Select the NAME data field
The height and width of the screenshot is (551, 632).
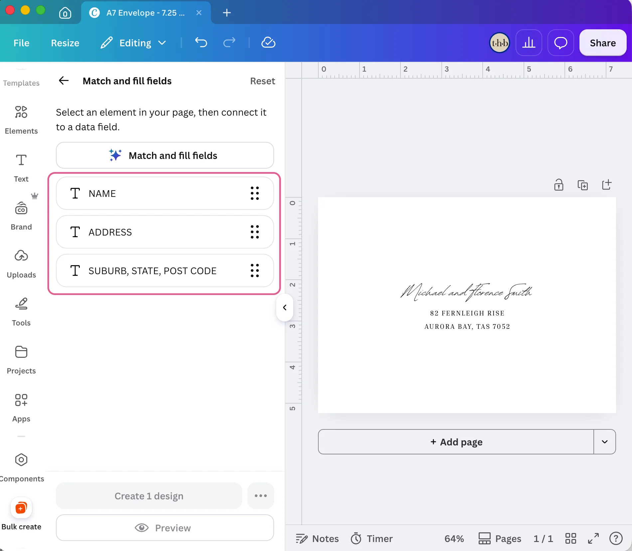165,193
